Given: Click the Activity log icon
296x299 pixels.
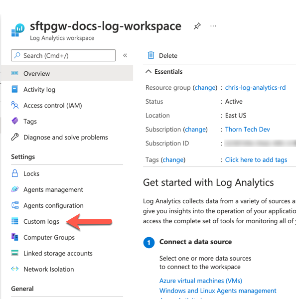Looking at the screenshot, I should click(14, 89).
